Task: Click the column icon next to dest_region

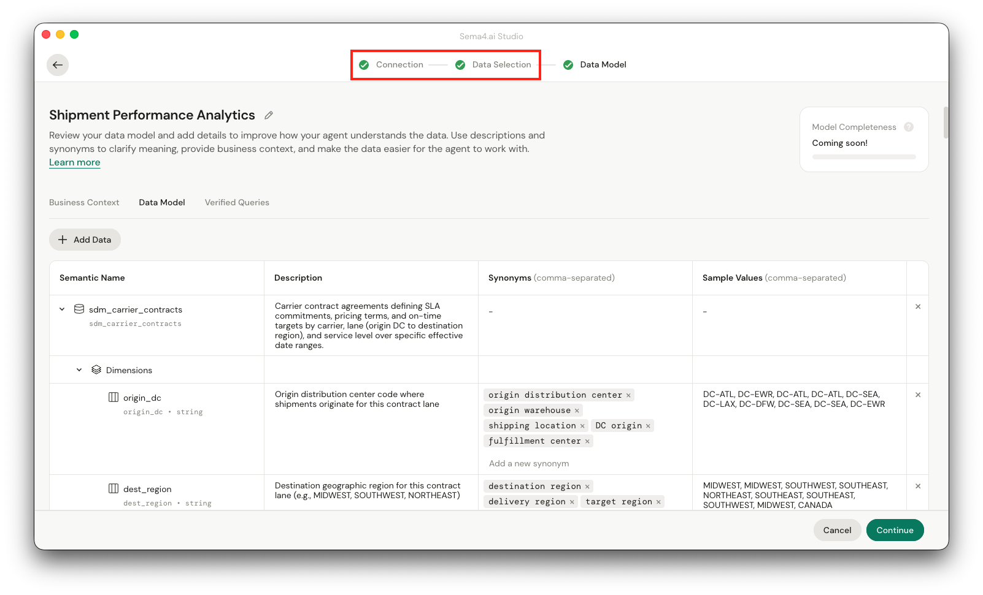Action: 114,488
